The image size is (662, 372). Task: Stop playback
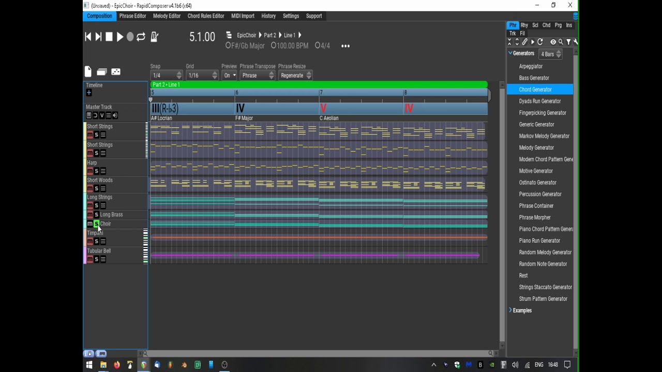(x=109, y=37)
